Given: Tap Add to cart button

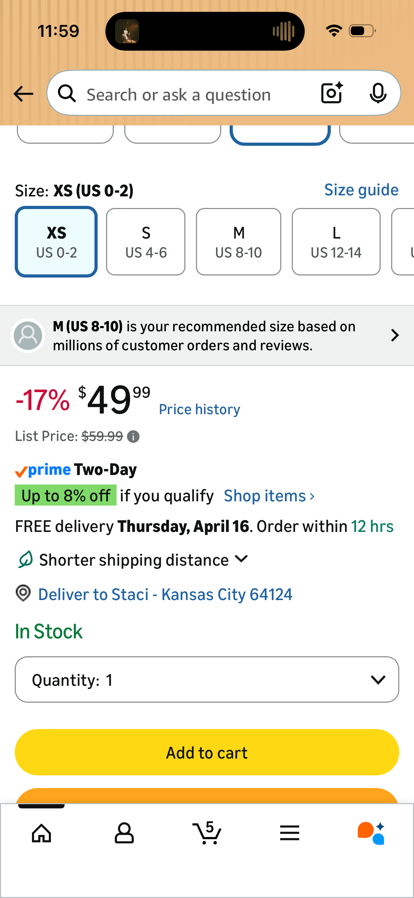Looking at the screenshot, I should coord(207,752).
